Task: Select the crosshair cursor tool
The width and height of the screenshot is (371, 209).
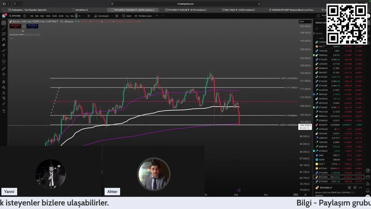Action: point(4,23)
